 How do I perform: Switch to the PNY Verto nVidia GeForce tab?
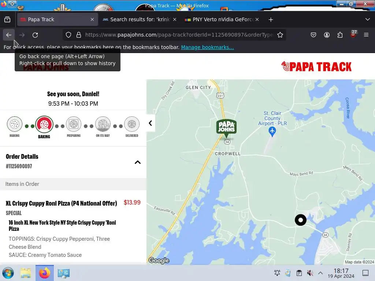point(222,19)
